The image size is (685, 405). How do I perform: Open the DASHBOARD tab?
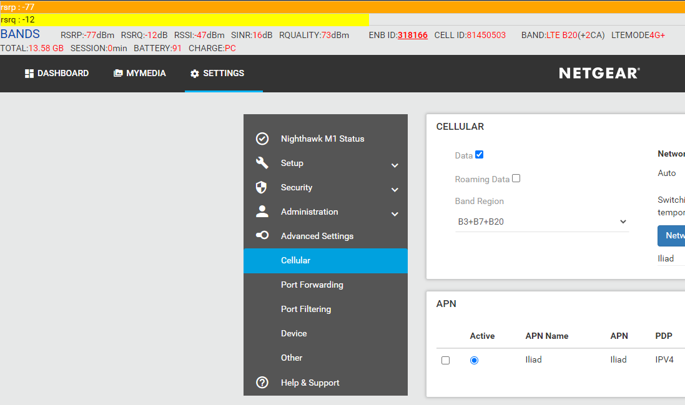[57, 73]
